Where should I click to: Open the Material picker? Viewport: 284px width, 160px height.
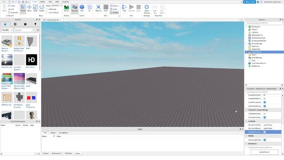coord(99,9)
